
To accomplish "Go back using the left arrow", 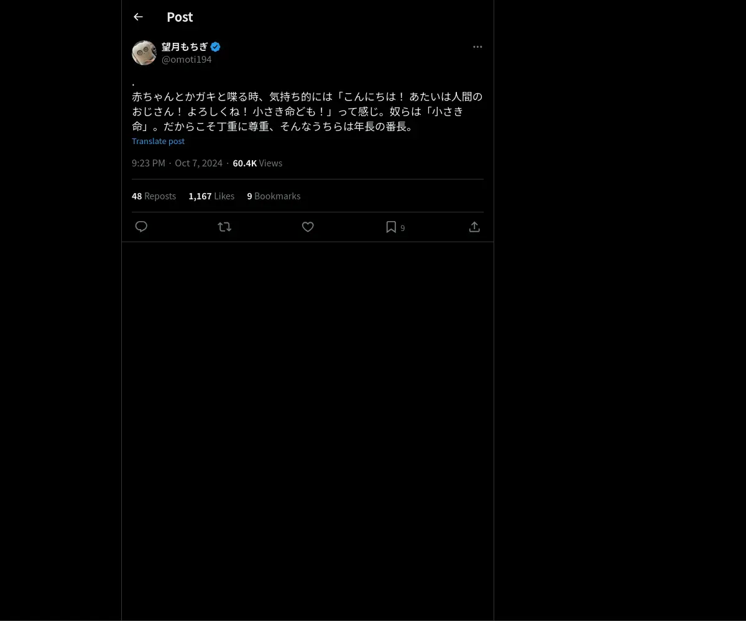I will 138,17.
